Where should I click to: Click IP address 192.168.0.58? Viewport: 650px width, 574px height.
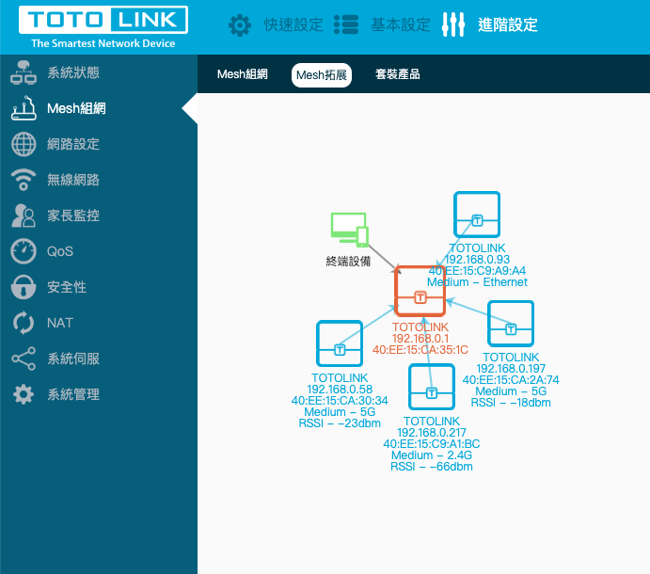tap(340, 390)
